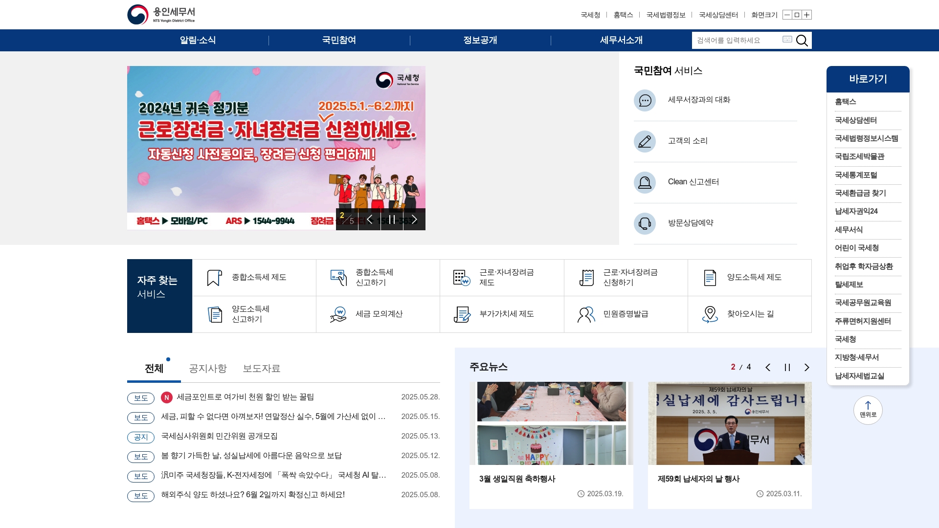Show previous banner slide

coord(370,220)
